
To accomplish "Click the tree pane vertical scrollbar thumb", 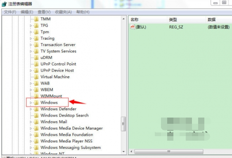I will coord(123,124).
